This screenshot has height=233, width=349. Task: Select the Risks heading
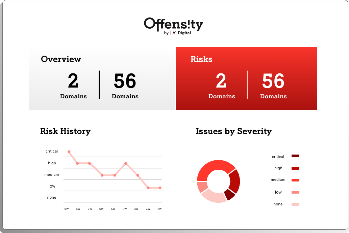pos(201,59)
